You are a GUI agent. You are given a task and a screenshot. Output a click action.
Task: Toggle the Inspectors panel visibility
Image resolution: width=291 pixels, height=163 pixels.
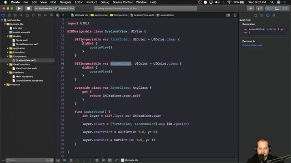(x=285, y=9)
